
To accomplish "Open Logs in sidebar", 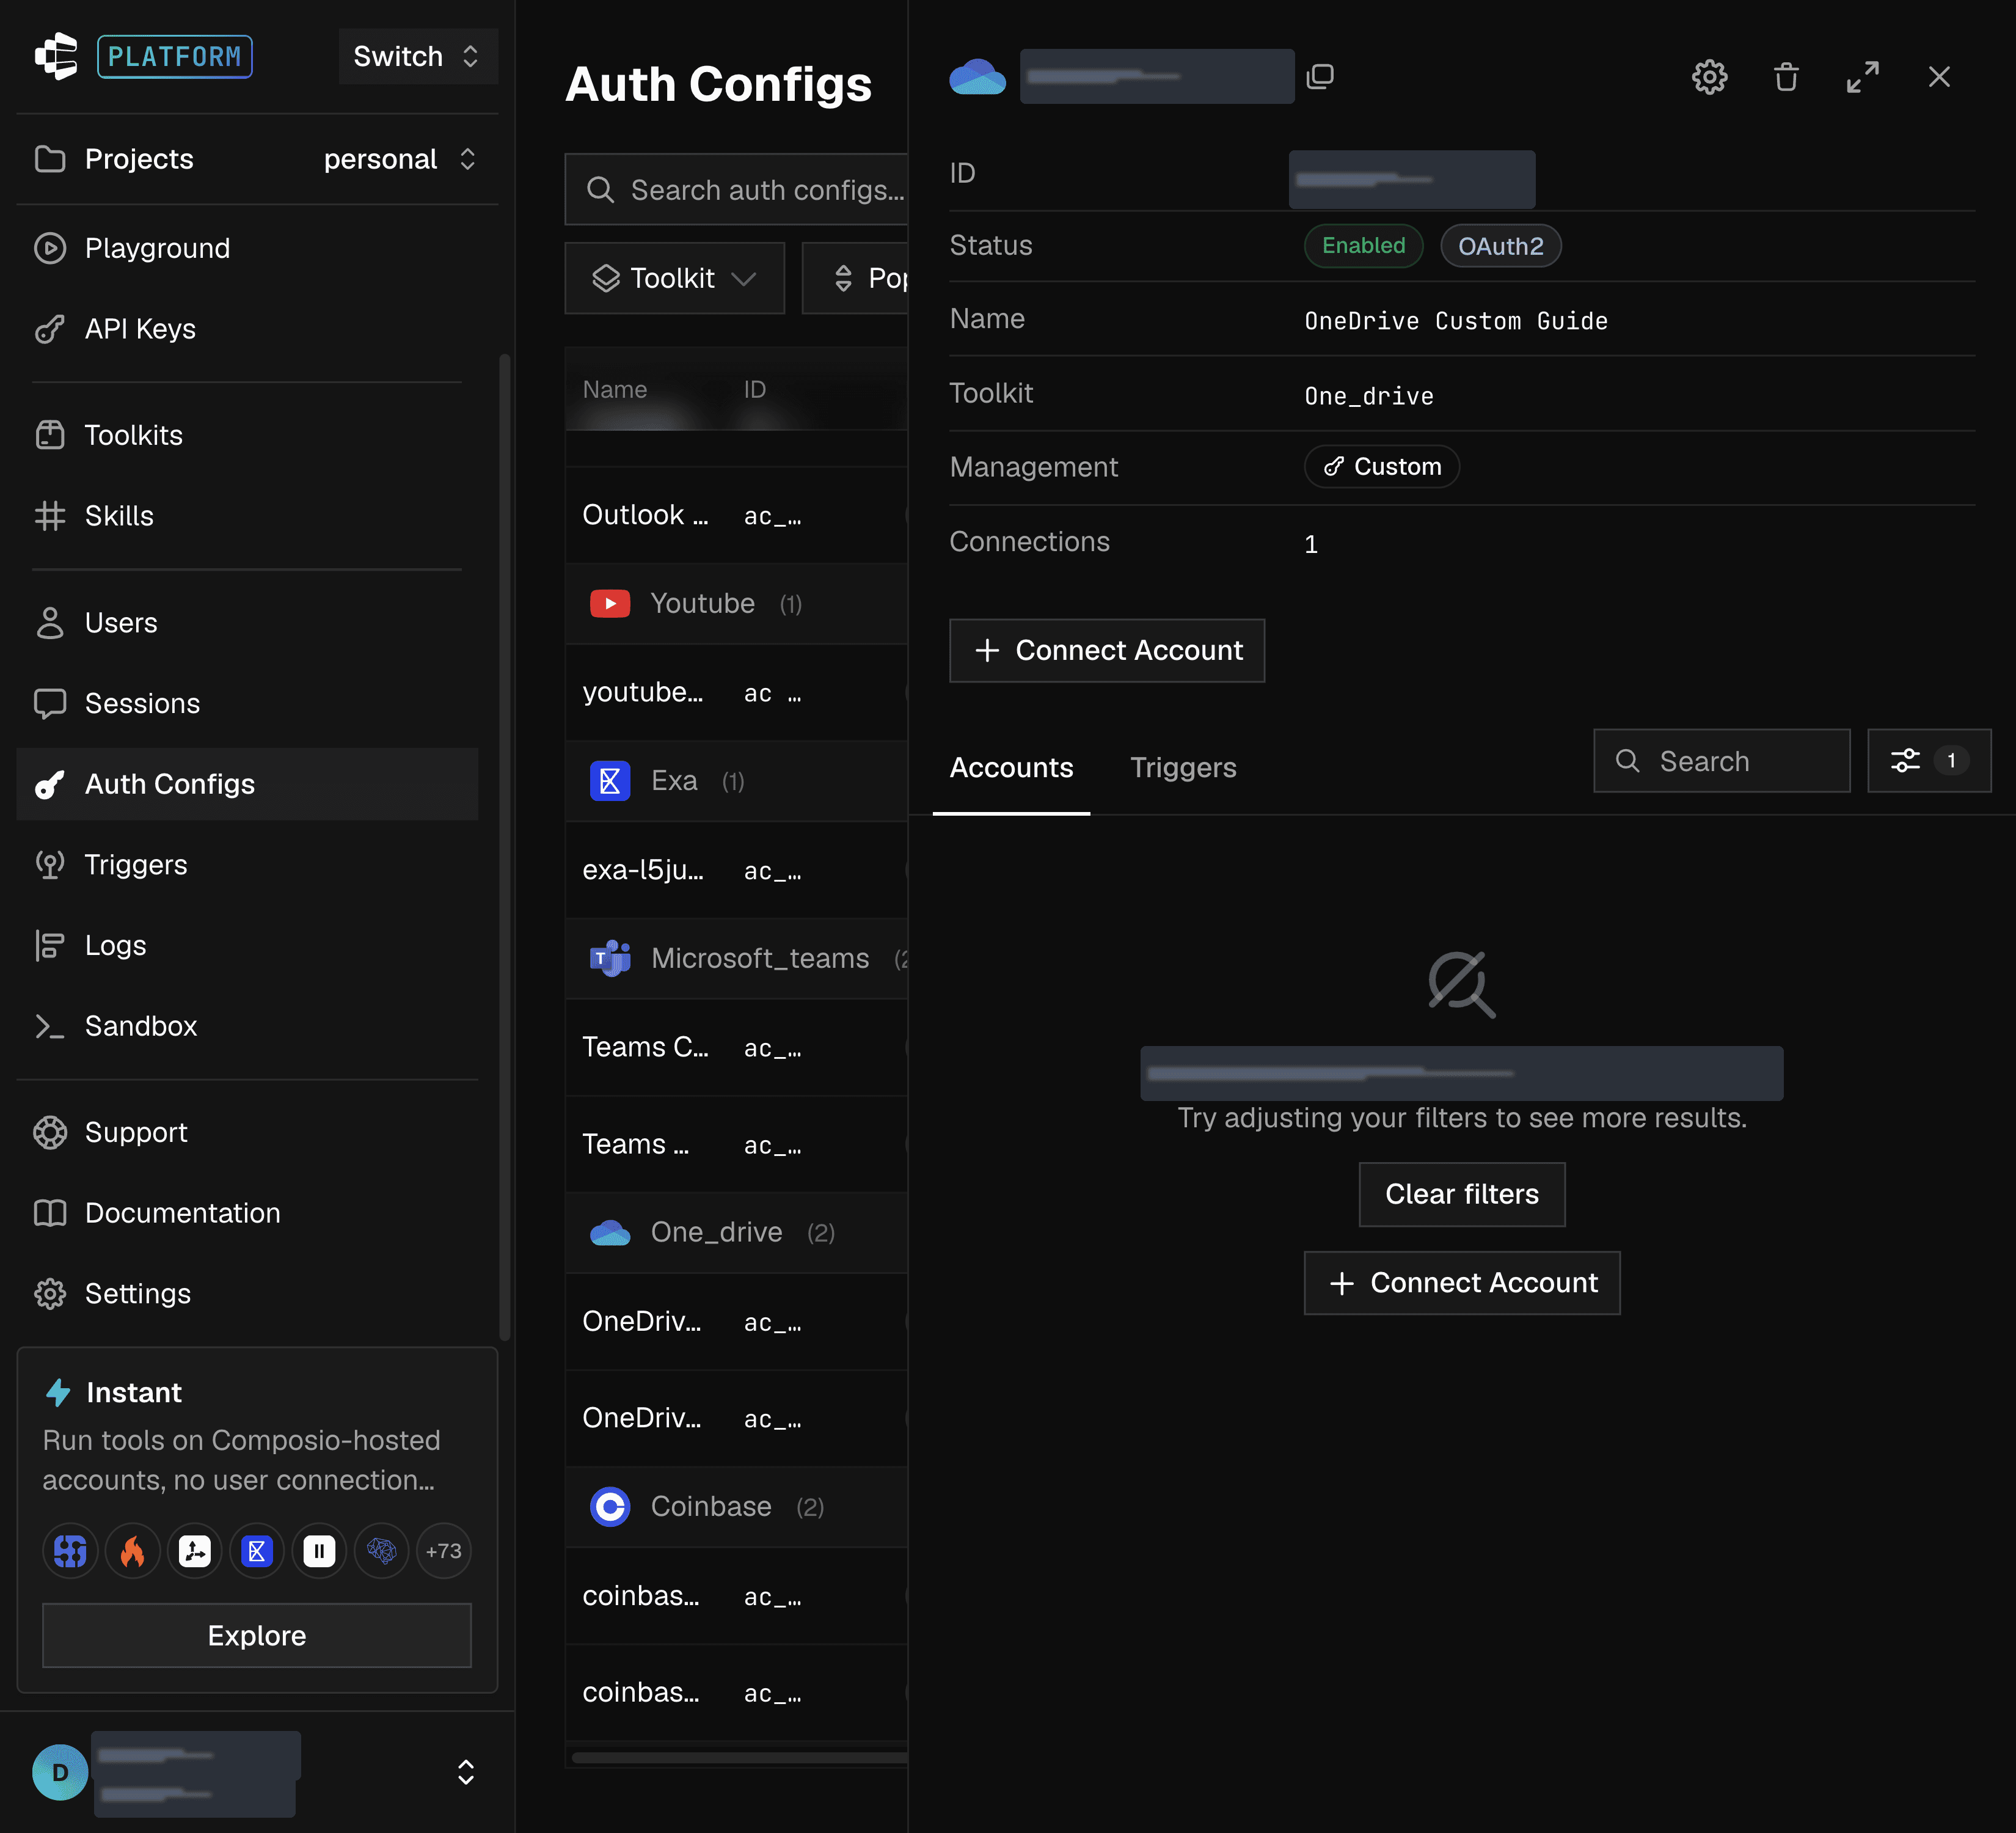I will (248, 946).
